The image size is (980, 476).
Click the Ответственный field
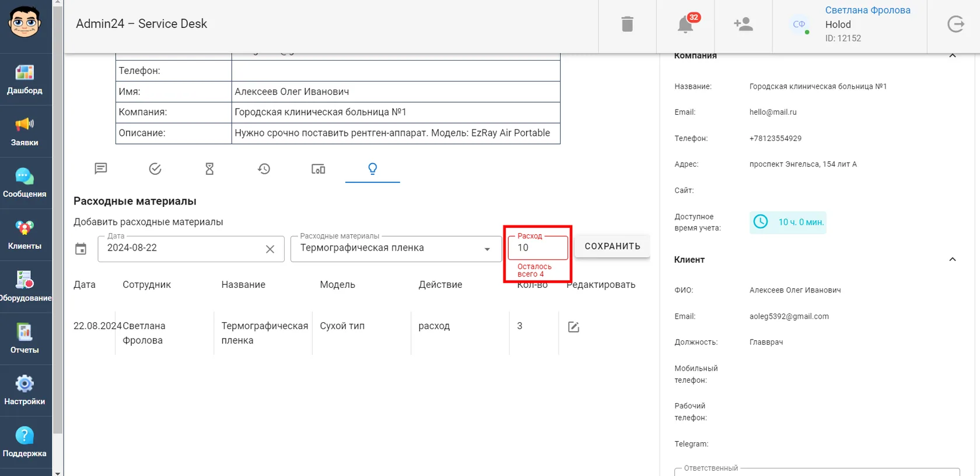click(x=817, y=472)
